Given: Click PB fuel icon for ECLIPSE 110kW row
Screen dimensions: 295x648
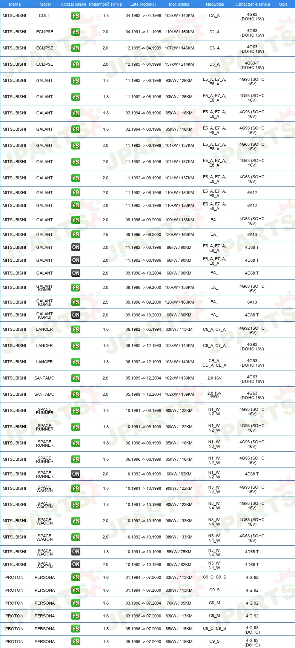Looking at the screenshot, I should point(75,32).
